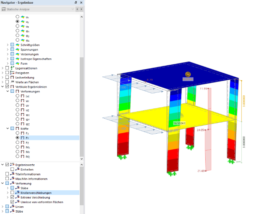The height and width of the screenshot is (214, 278).
Task: Click the Max/Min-Informationen icon
Action: click(x=12, y=179)
